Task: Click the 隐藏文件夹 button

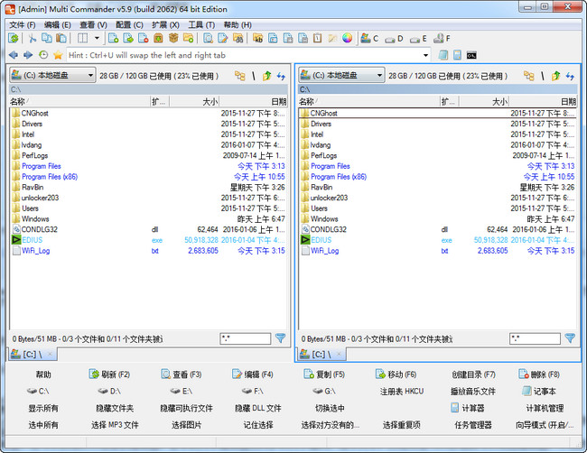Action: [x=115, y=408]
